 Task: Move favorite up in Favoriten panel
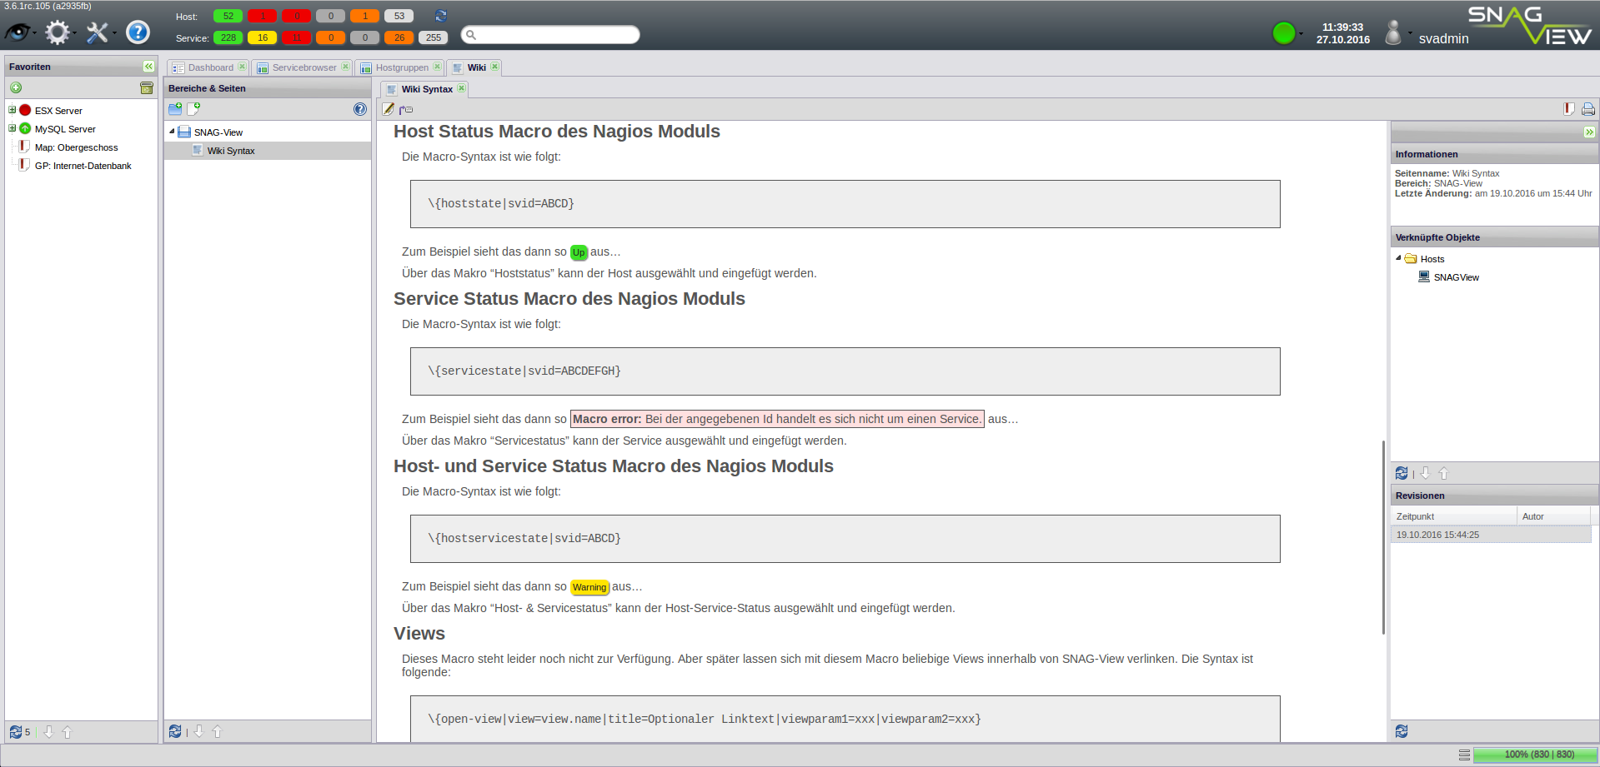tap(67, 732)
